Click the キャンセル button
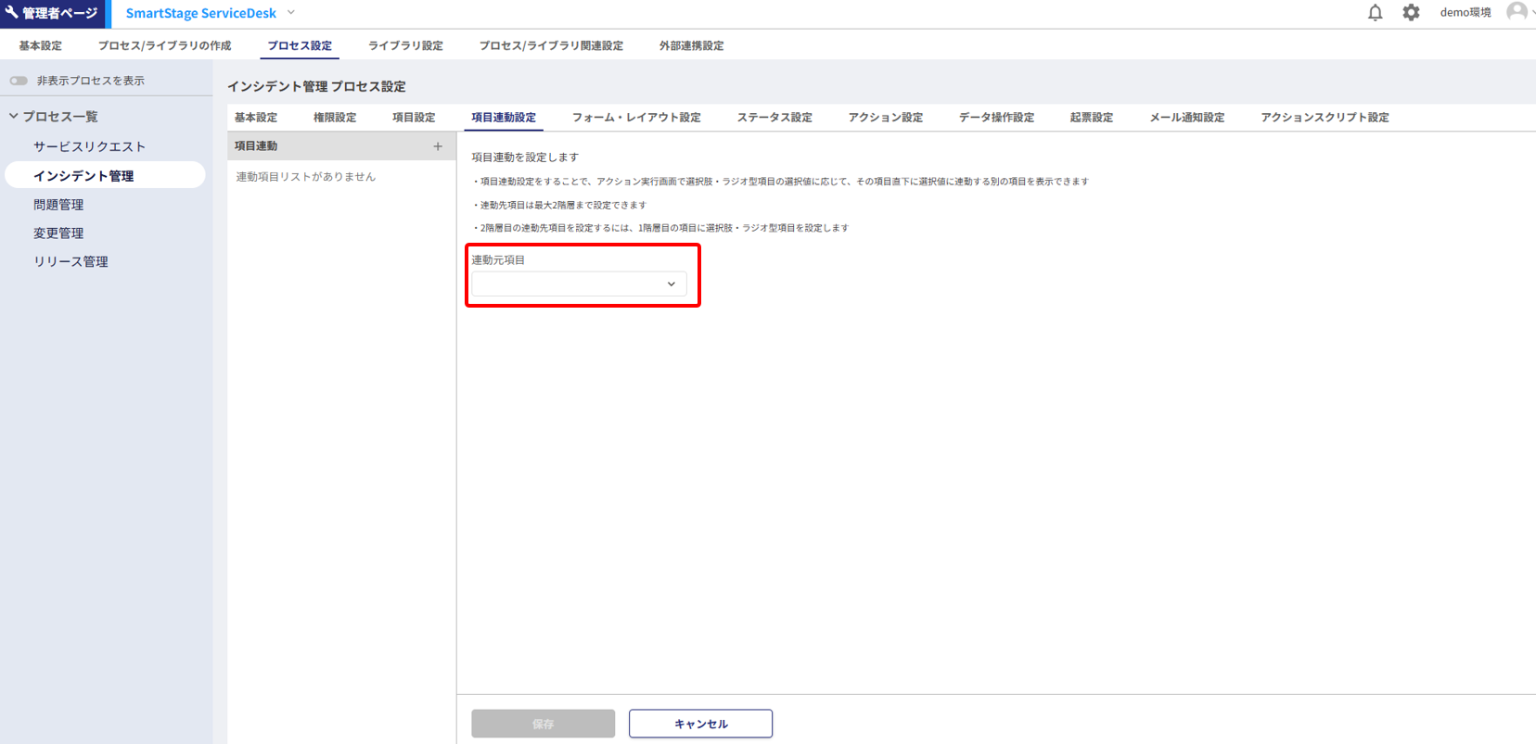1536x744 pixels. [700, 724]
